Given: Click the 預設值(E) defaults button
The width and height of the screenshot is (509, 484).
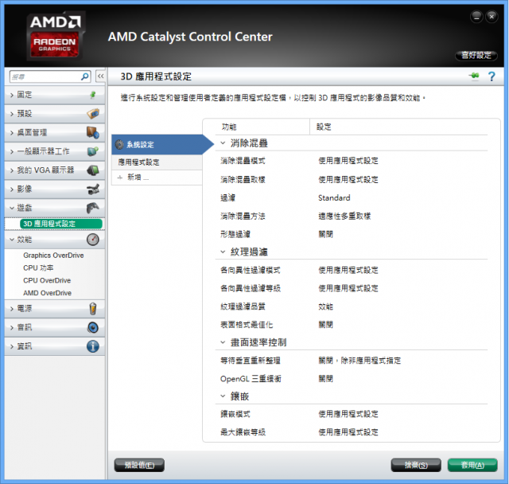Looking at the screenshot, I should pyautogui.click(x=139, y=465).
